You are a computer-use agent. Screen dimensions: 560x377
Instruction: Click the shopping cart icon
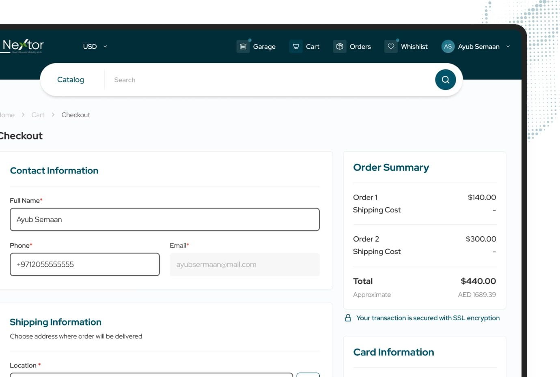(x=296, y=47)
